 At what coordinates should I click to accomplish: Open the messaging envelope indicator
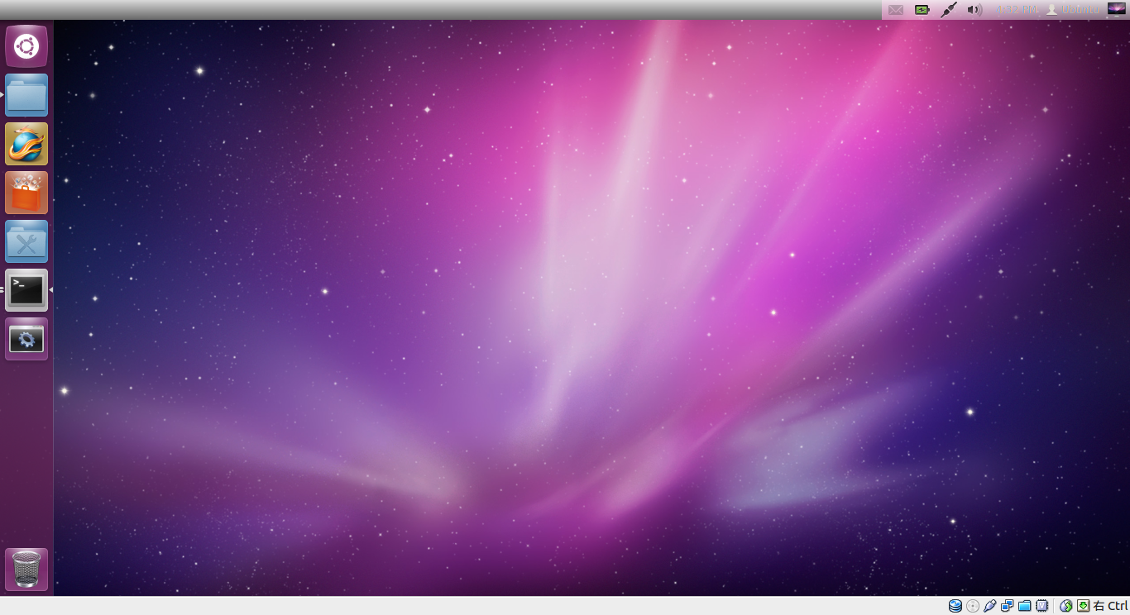click(x=896, y=10)
